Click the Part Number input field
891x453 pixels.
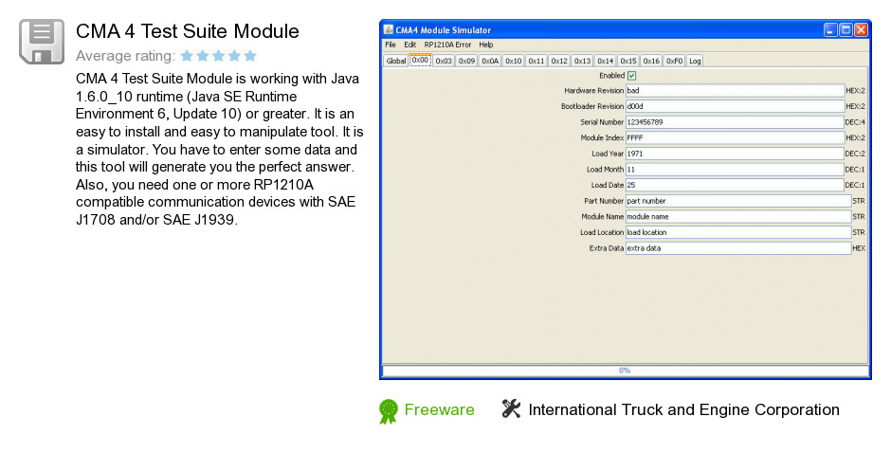[x=738, y=201]
